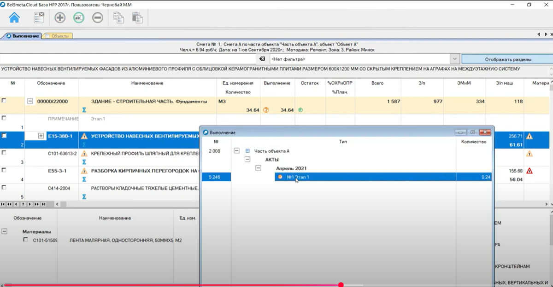
Task: Select the №1 Этап 1 tree row
Action: 384,177
